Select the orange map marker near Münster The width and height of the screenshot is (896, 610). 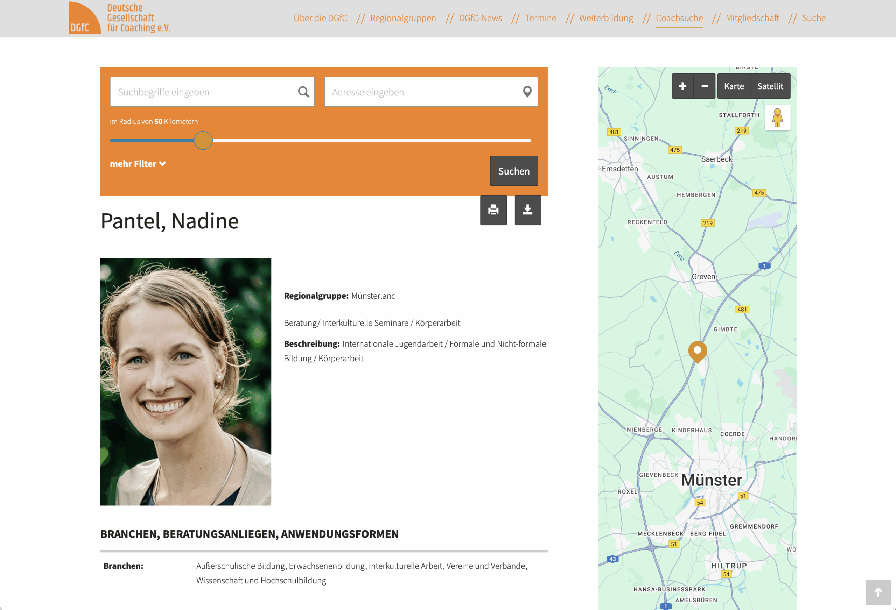point(697,351)
